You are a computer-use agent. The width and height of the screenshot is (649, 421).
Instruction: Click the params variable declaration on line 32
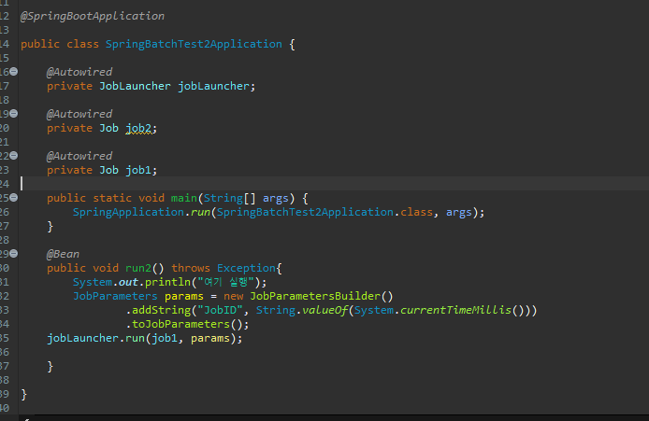tap(184, 297)
